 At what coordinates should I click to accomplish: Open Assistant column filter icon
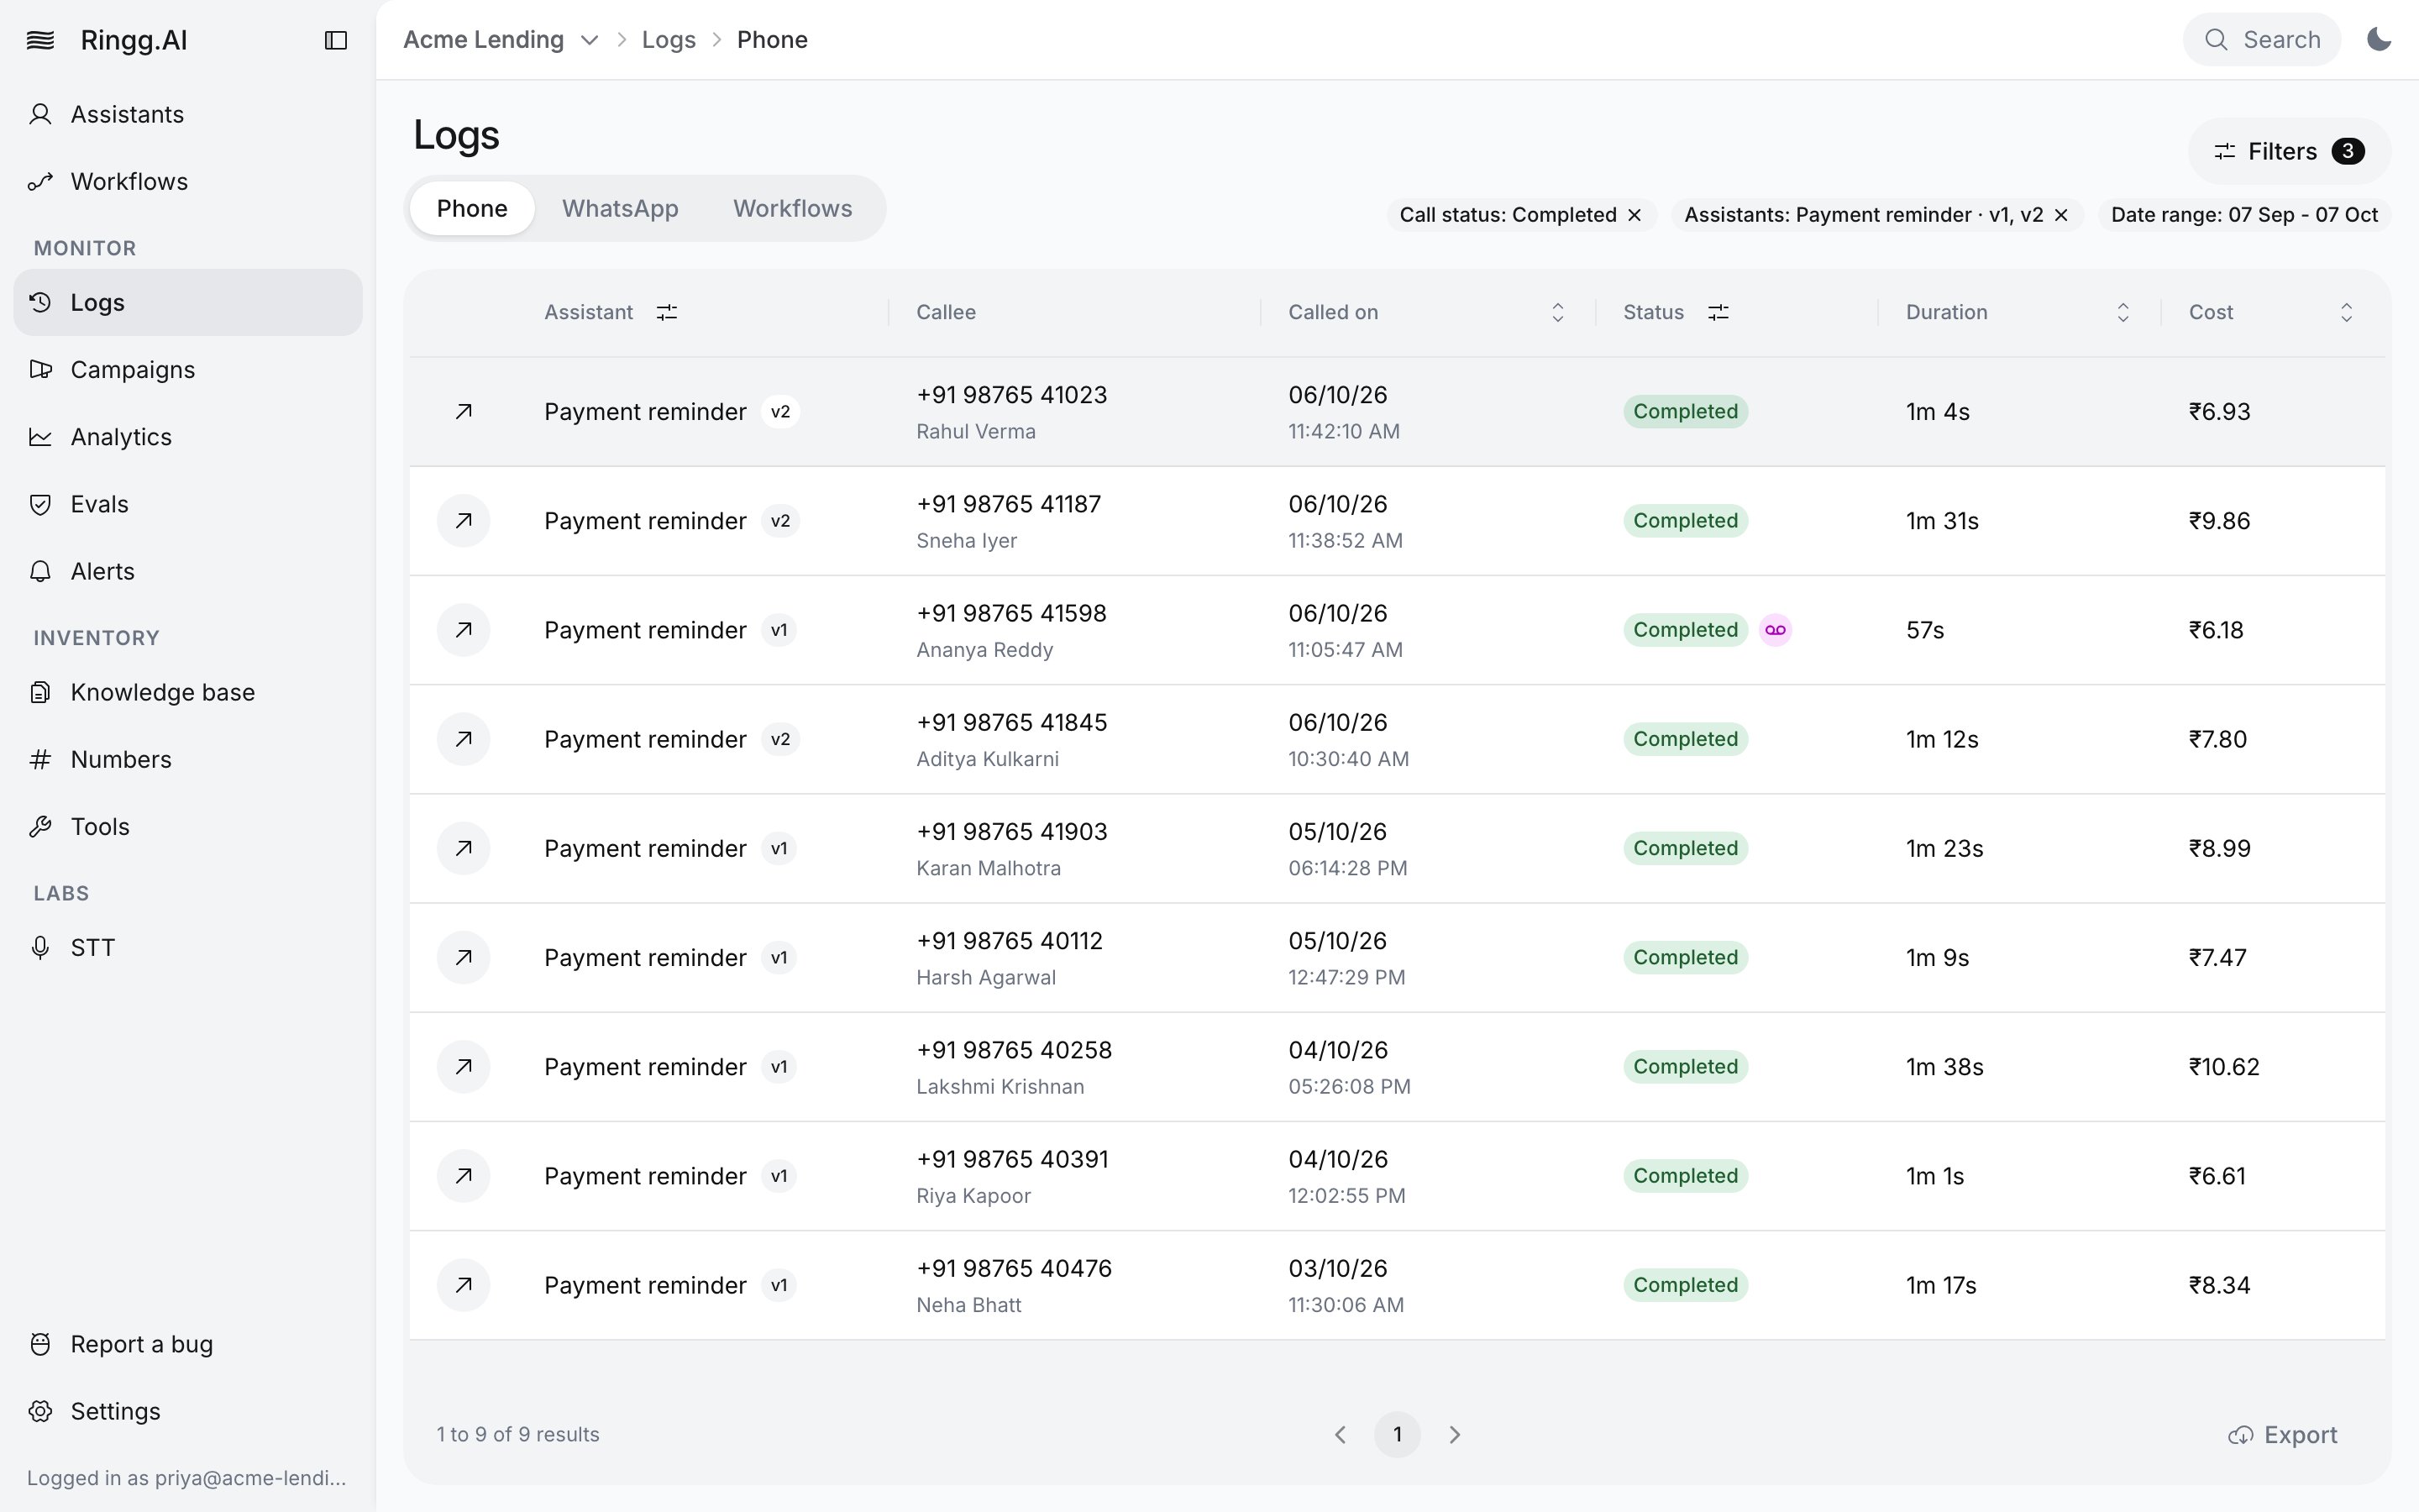(x=667, y=312)
